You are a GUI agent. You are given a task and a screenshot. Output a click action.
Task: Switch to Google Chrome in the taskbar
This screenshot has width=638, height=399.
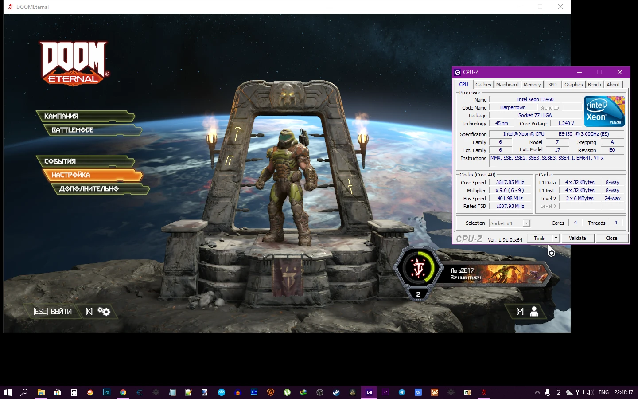(123, 392)
